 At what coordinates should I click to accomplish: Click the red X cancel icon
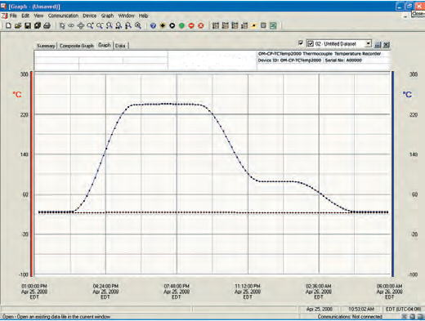coord(201,25)
